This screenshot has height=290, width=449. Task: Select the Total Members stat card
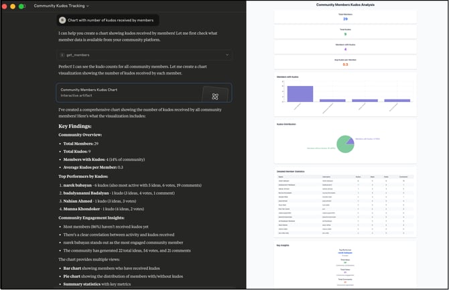[x=345, y=17]
